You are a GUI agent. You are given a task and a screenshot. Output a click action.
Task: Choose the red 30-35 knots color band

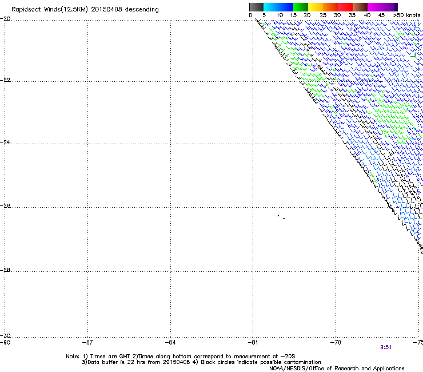[x=345, y=7]
